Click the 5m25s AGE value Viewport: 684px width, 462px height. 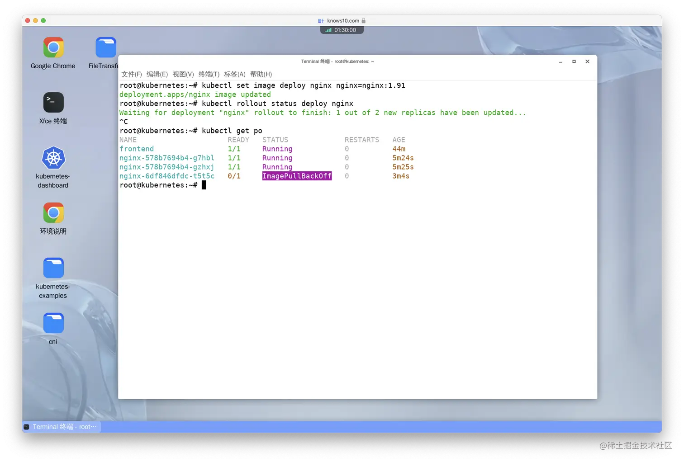tap(403, 167)
